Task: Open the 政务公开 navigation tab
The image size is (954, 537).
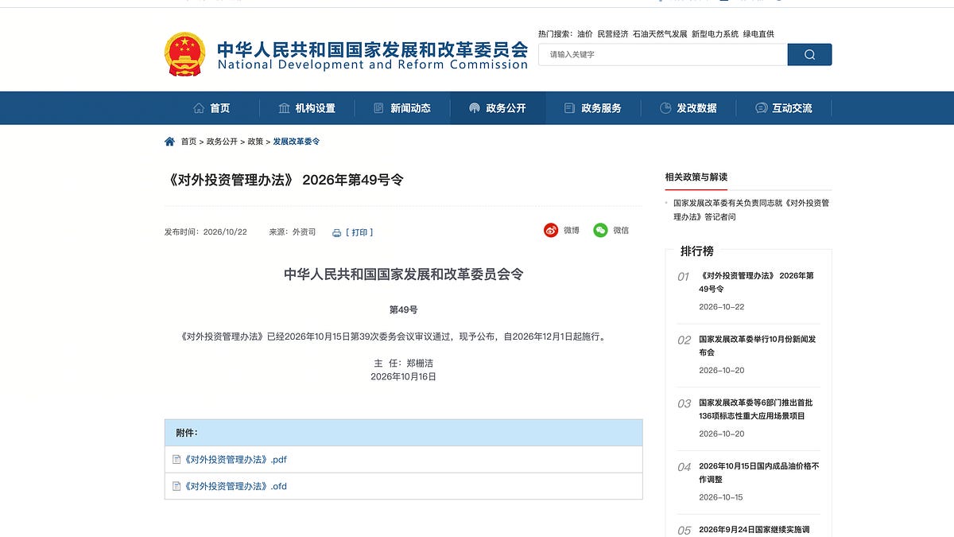Action: pyautogui.click(x=498, y=108)
